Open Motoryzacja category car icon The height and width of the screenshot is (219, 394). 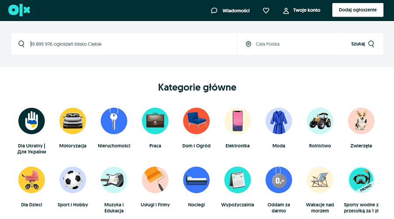[73, 121]
